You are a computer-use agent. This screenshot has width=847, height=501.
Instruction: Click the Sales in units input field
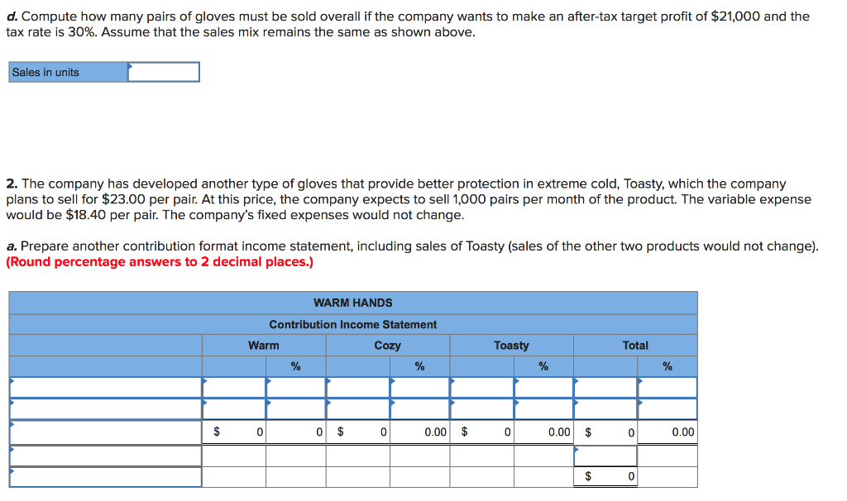164,72
